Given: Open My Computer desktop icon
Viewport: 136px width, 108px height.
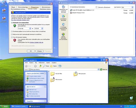Looking at the screenshot, I should 4,3.
